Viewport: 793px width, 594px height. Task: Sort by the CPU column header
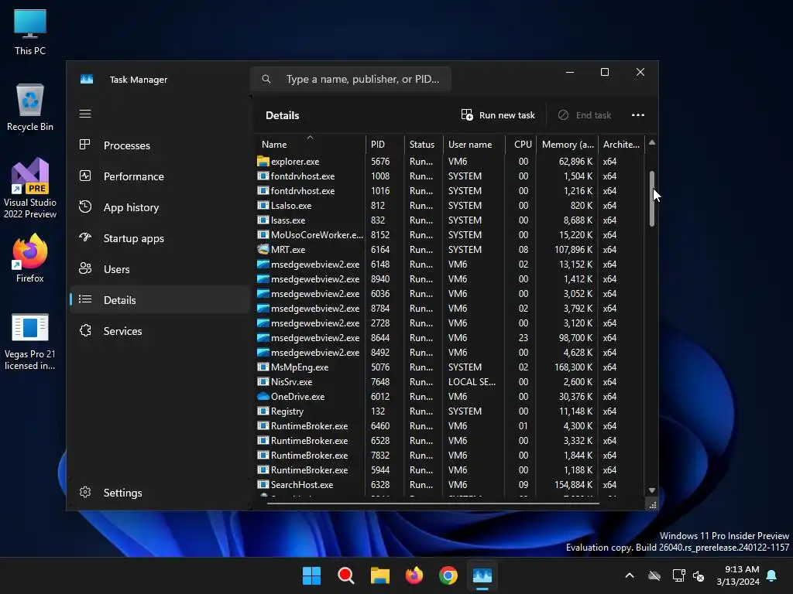pos(521,145)
